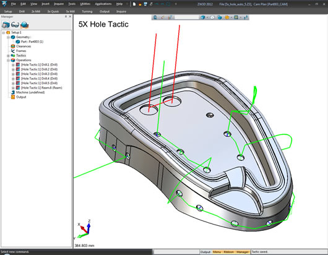328x255 pixels.
Task: Click the input field in floating view toolbar
Action: pyautogui.click(x=187, y=17)
